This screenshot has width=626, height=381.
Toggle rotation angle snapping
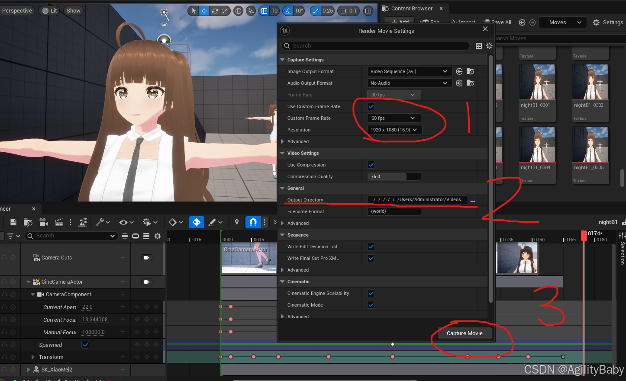pyautogui.click(x=288, y=11)
